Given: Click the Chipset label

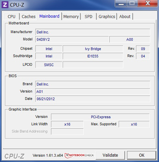Looking at the screenshot, I should [x=26, y=48].
